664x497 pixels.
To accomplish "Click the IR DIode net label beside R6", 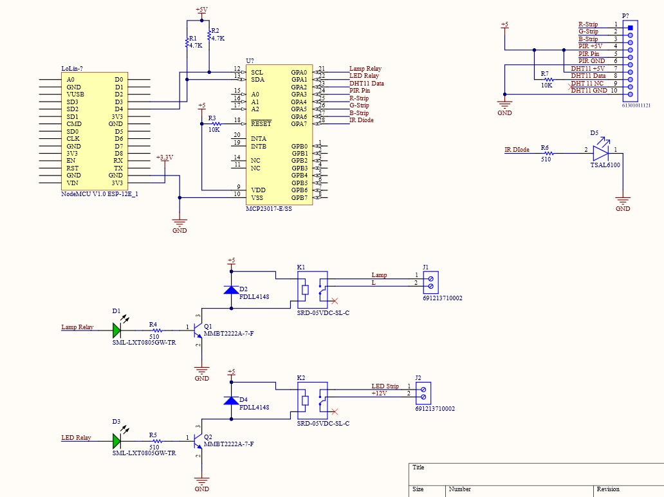I will [517, 149].
